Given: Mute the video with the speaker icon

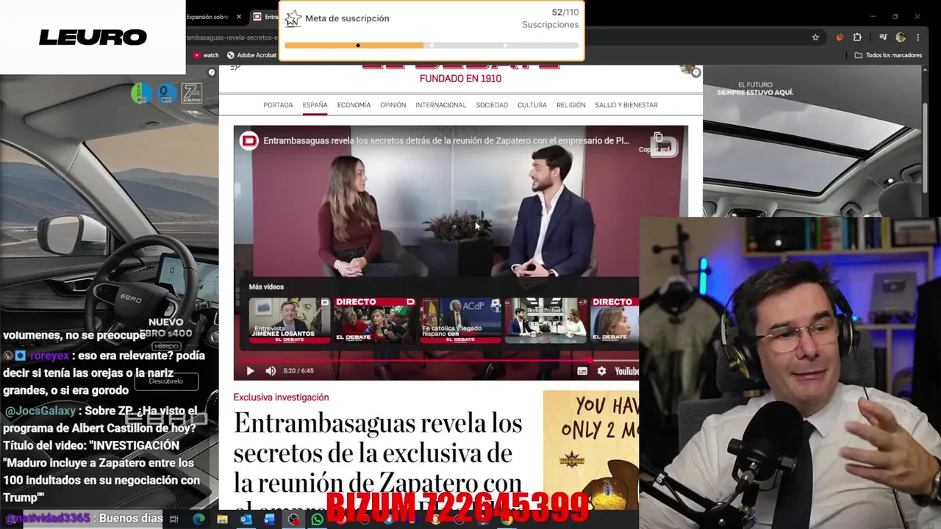Looking at the screenshot, I should [271, 371].
